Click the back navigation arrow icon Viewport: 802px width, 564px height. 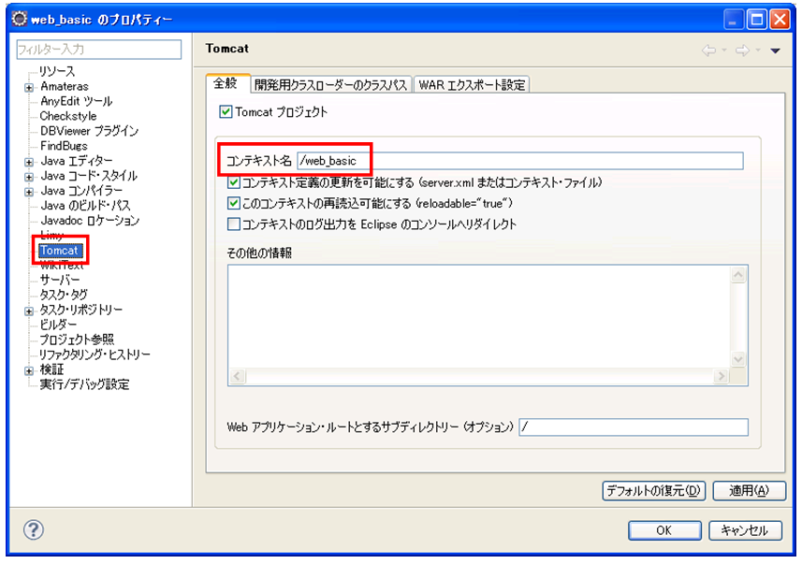tap(709, 51)
